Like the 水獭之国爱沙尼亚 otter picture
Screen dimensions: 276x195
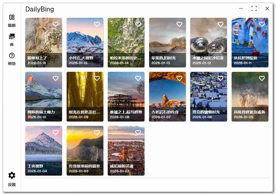(220, 24)
